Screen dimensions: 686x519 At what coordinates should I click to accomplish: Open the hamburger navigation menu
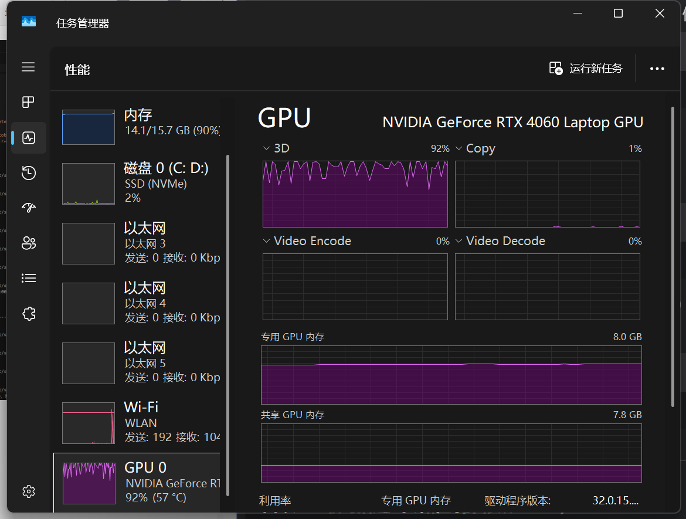(29, 67)
